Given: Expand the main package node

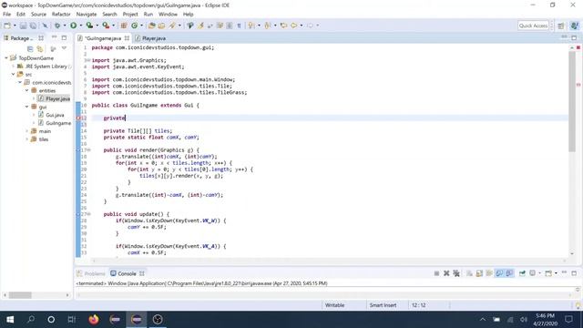Looking at the screenshot, I should tap(27, 131).
